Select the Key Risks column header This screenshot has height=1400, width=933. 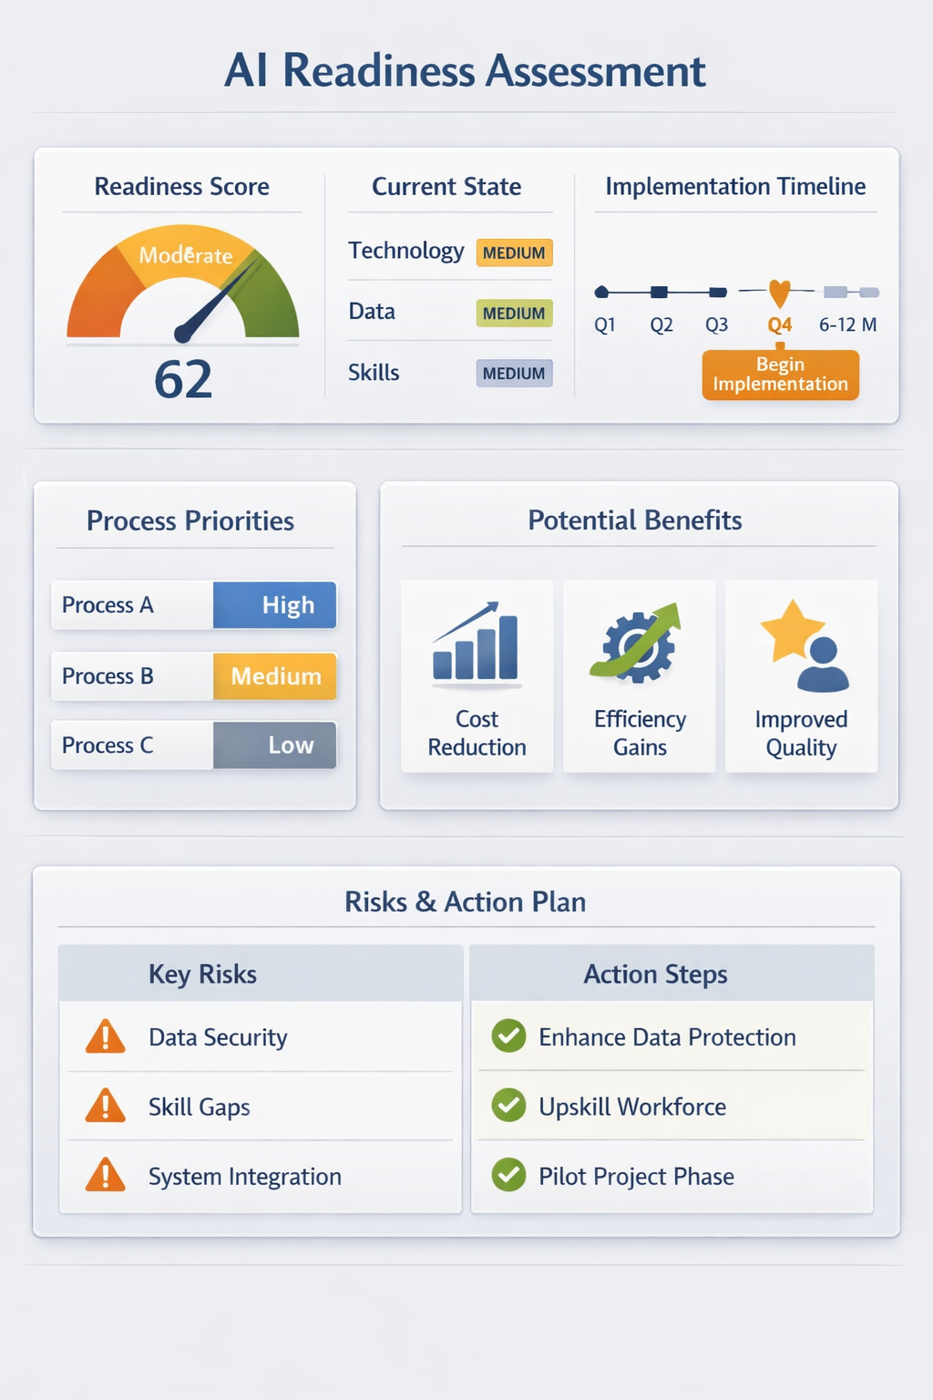[202, 974]
